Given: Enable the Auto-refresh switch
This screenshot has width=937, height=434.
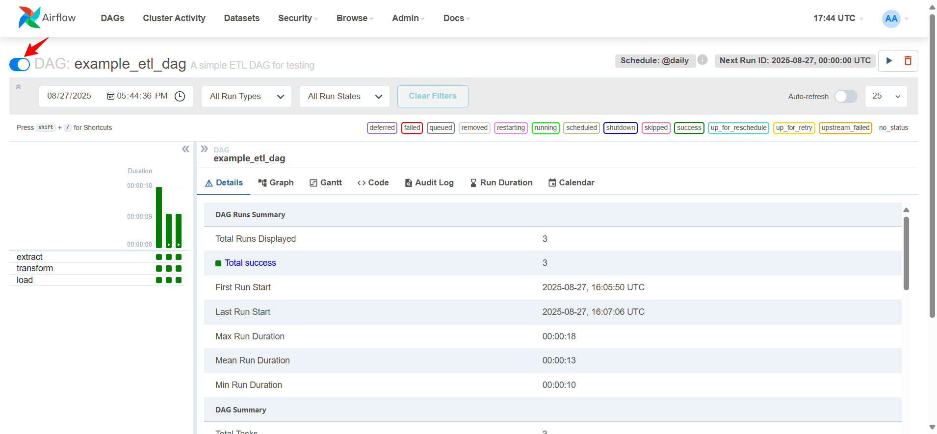Looking at the screenshot, I should (846, 96).
